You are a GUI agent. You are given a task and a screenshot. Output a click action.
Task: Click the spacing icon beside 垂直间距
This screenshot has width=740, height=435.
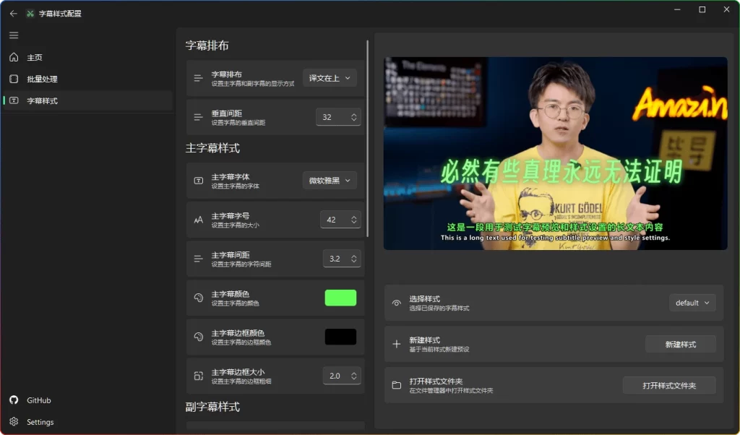199,116
